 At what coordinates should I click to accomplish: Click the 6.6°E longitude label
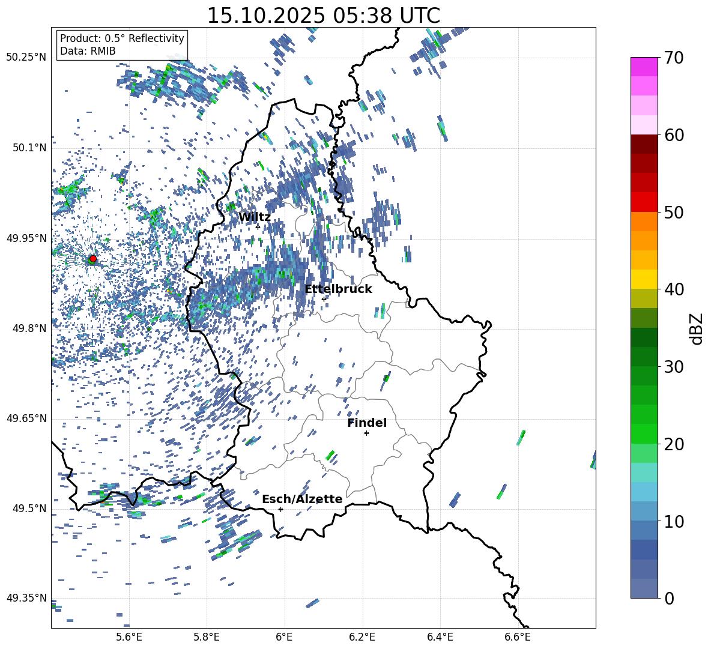(518, 637)
